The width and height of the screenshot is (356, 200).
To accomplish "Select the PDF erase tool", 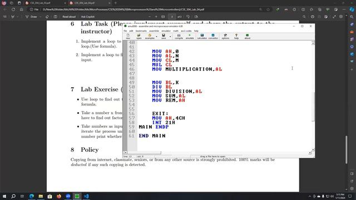I will tap(47, 17).
